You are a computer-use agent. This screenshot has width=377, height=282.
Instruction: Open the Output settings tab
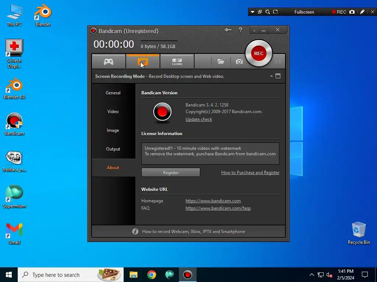pos(113,149)
